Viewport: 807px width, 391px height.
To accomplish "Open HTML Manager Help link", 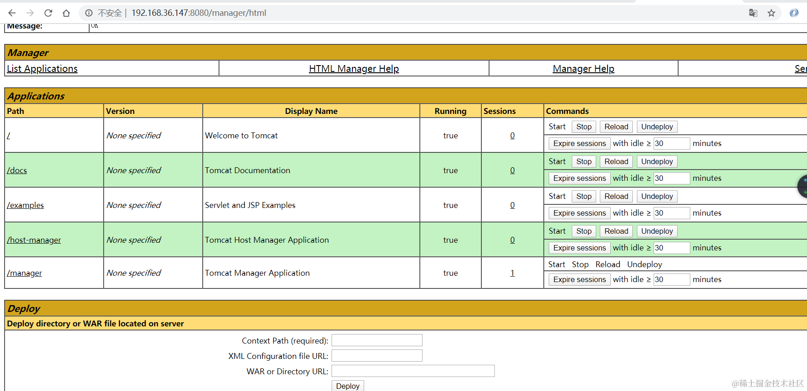I will coord(354,69).
